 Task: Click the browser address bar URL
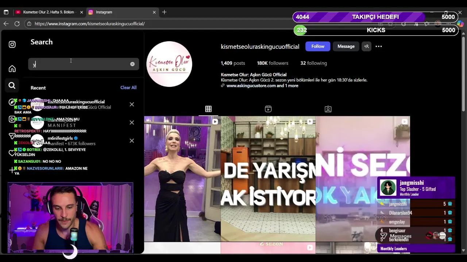pyautogui.click(x=90, y=24)
